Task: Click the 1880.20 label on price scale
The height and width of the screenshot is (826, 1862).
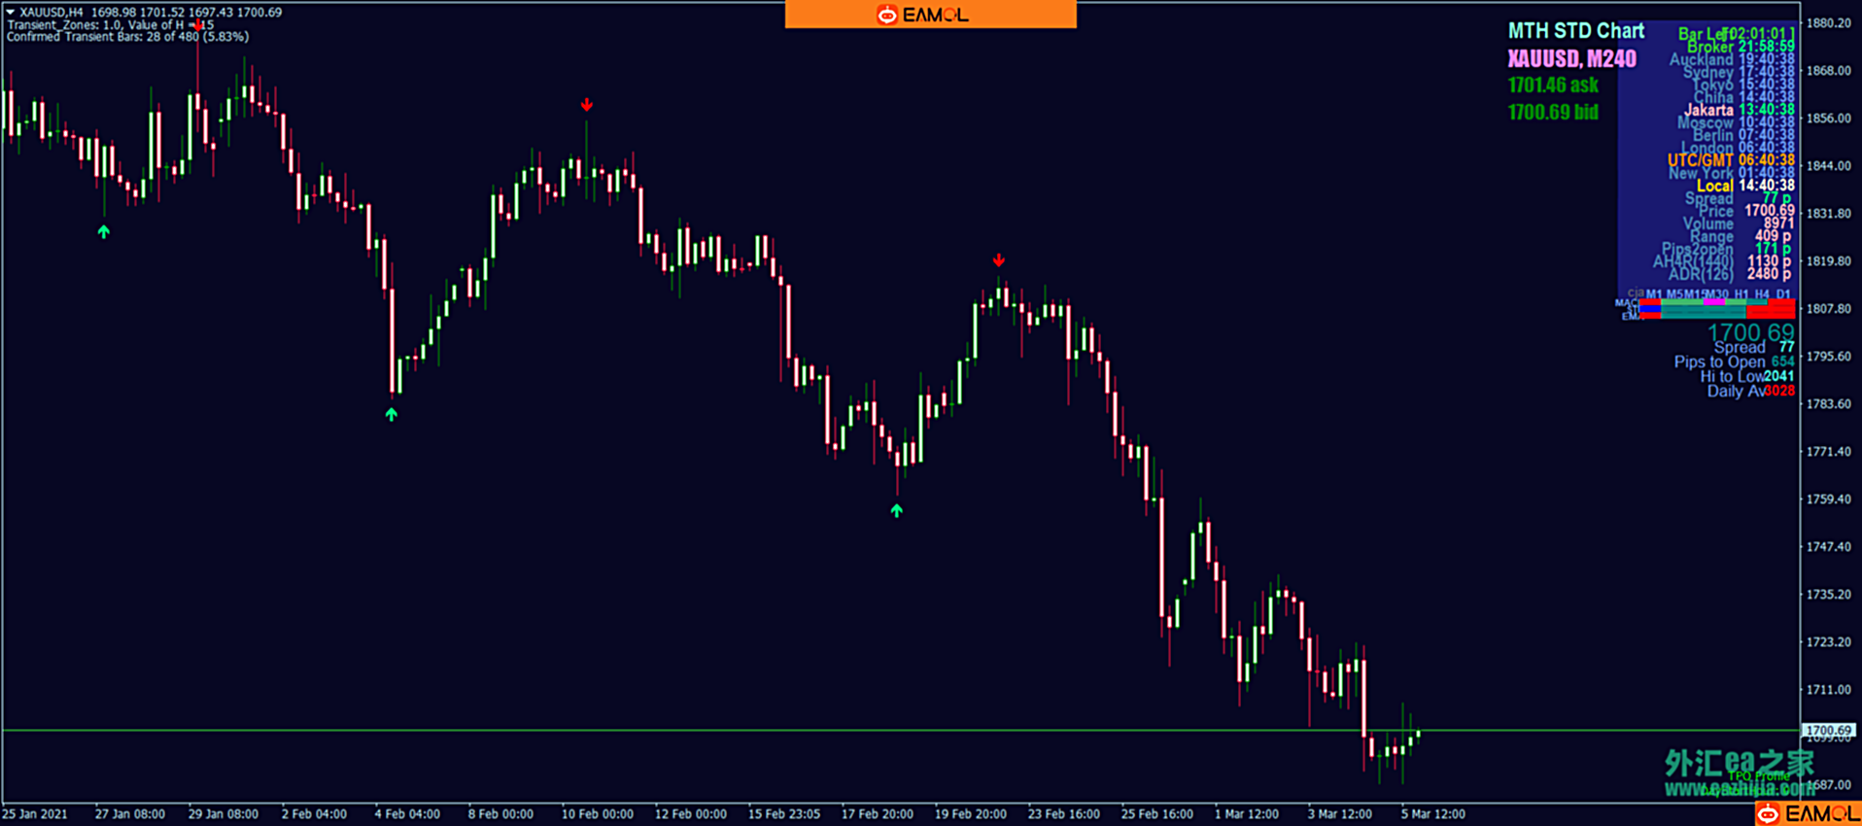Action: [1828, 23]
